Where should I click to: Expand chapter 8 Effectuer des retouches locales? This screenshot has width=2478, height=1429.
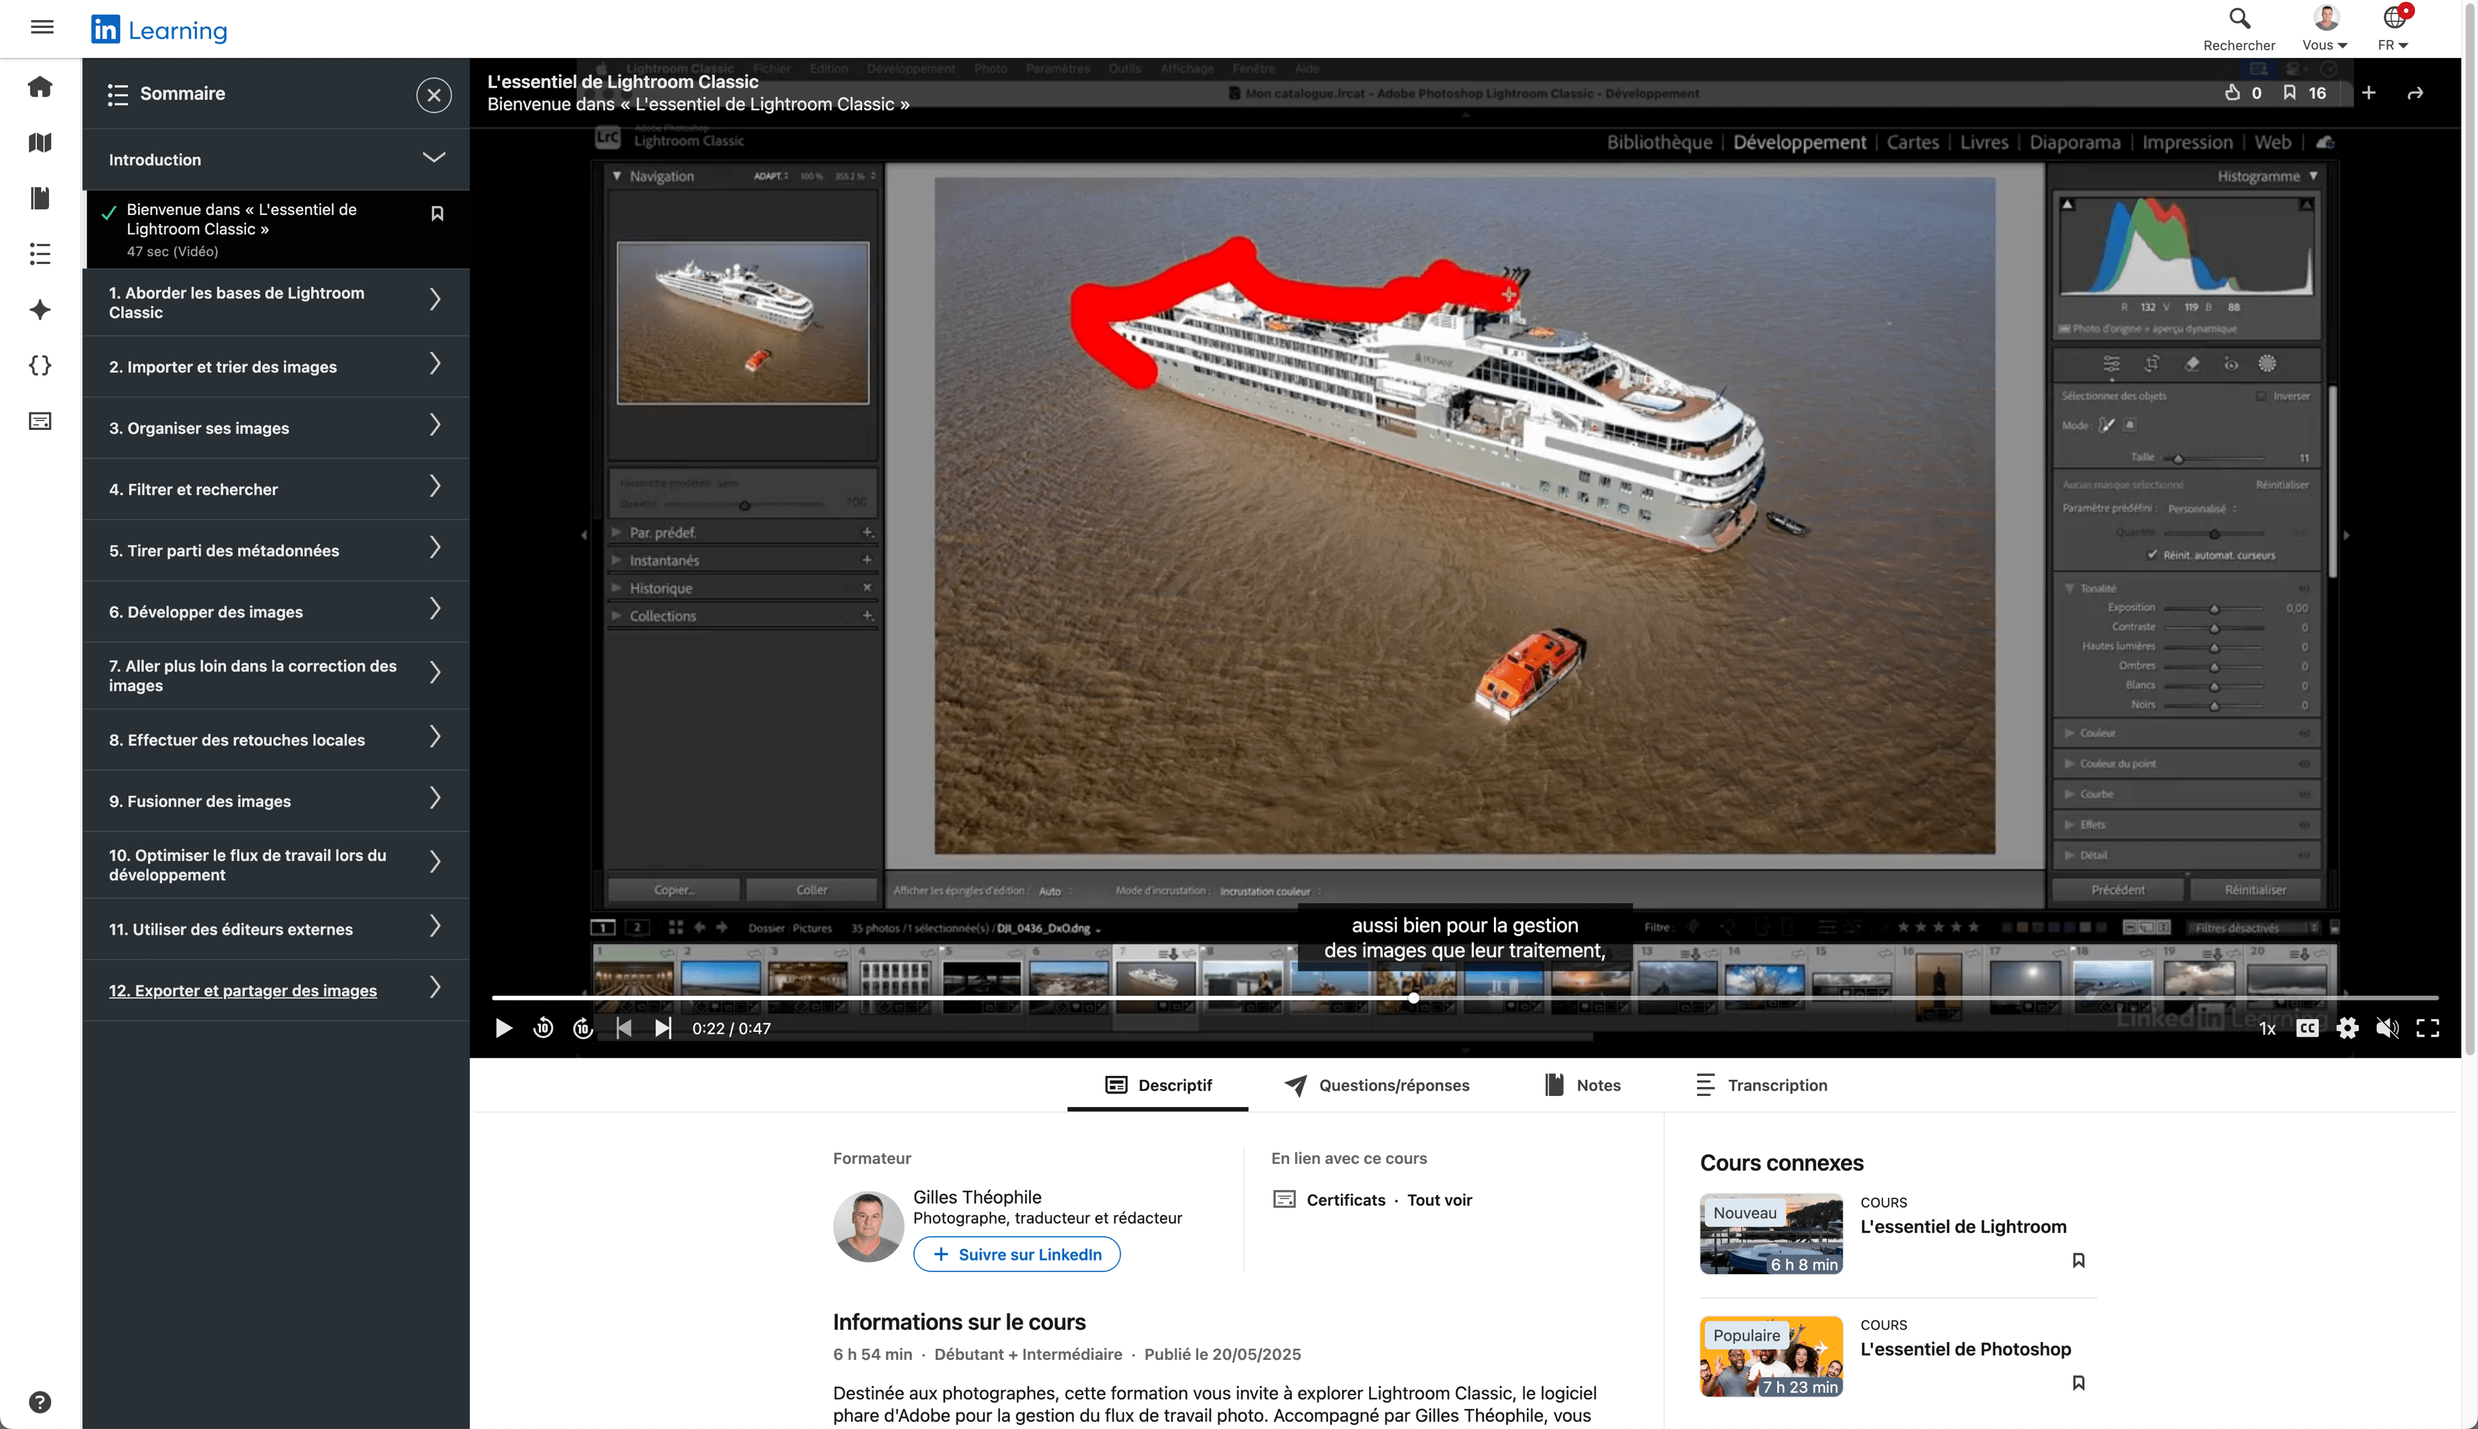tap(276, 739)
